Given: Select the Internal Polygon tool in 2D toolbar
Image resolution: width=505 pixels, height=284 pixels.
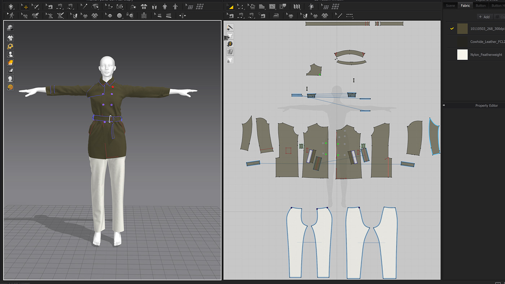Looking at the screenshot, I should pos(272,6).
